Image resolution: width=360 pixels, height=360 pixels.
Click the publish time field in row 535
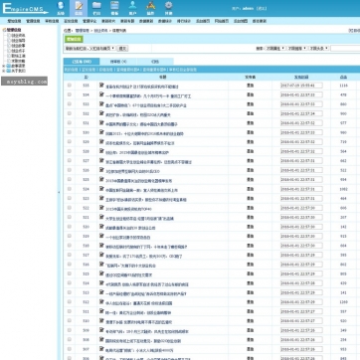coord(301,86)
